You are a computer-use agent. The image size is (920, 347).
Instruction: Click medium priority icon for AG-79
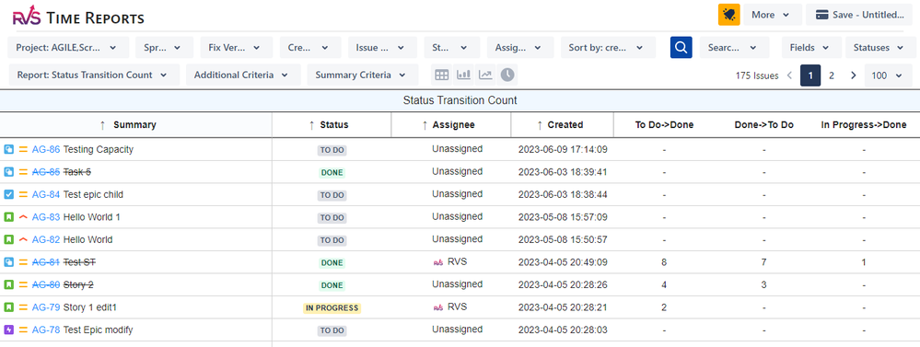pos(23,307)
